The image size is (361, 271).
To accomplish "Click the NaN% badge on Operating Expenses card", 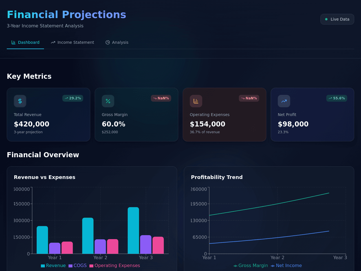I will coord(249,98).
